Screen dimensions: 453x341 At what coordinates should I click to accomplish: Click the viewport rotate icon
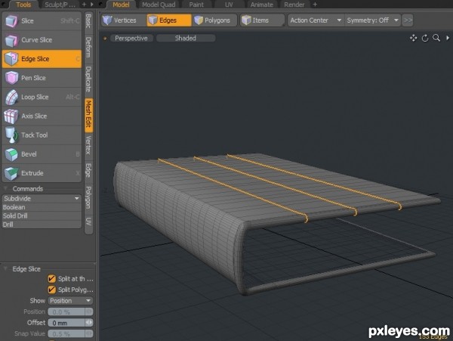425,38
